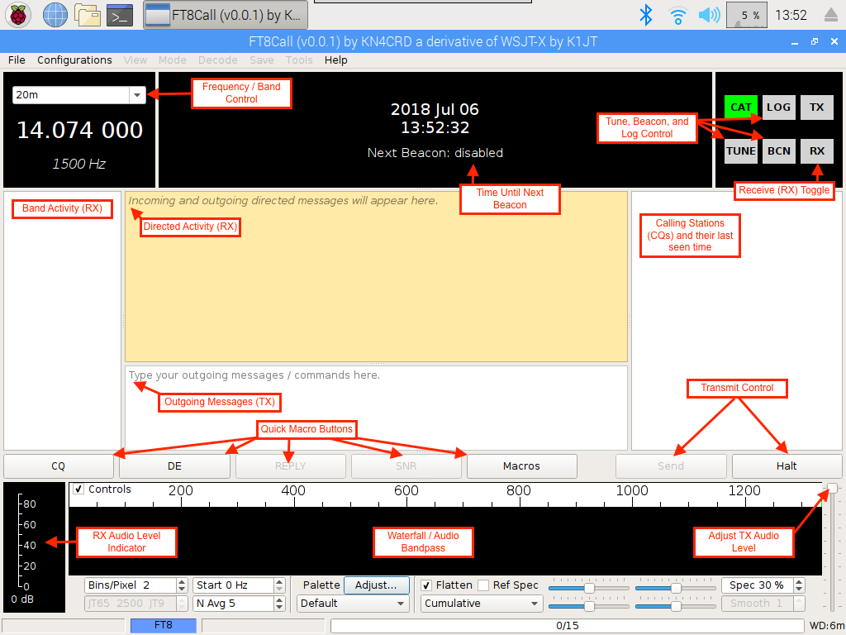Viewport: 846px width, 635px height.
Task: Click the 0/15 progress bar
Action: click(x=567, y=625)
